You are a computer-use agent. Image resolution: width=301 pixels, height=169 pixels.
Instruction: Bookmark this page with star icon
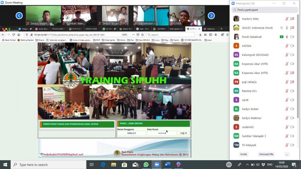coord(143,35)
